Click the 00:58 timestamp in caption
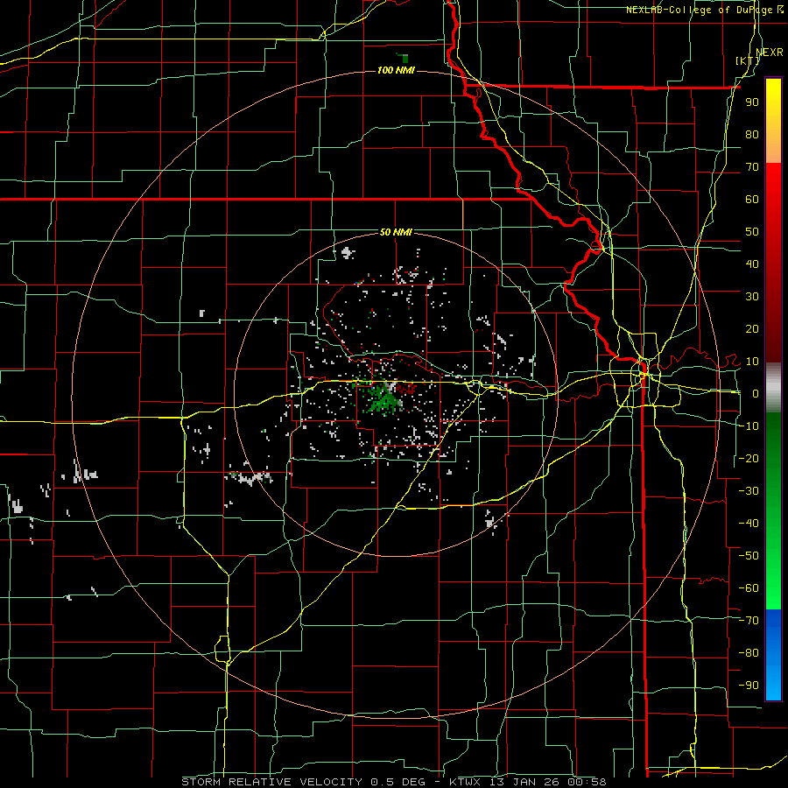 587,782
